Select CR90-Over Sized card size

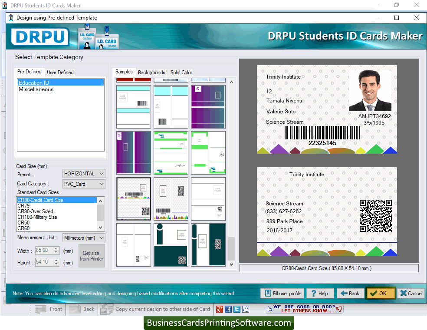(x=57, y=211)
